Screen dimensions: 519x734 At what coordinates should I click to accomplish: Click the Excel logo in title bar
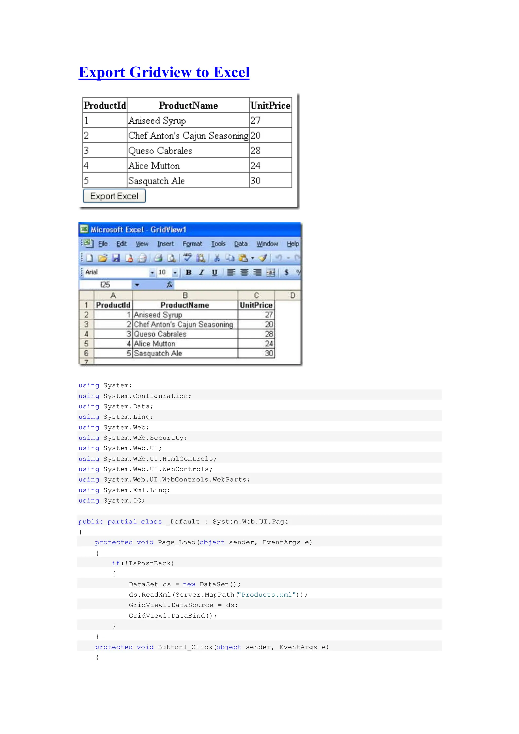click(x=84, y=229)
